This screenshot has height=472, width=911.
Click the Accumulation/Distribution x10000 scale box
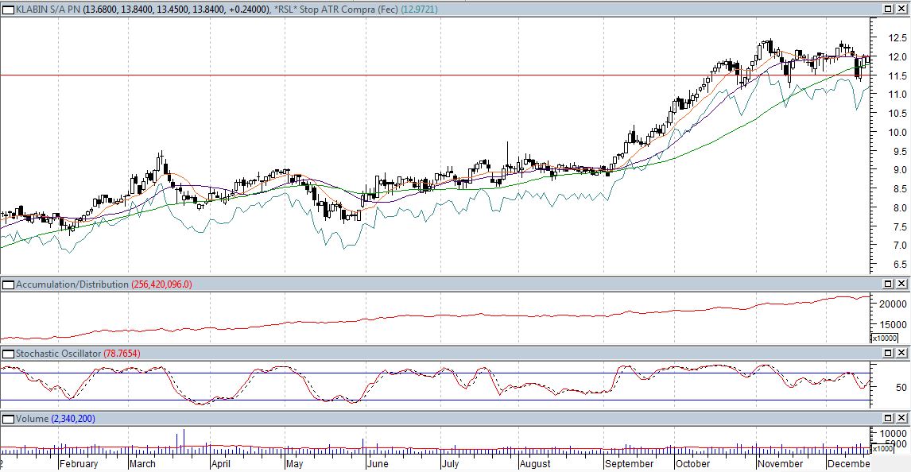[885, 339]
